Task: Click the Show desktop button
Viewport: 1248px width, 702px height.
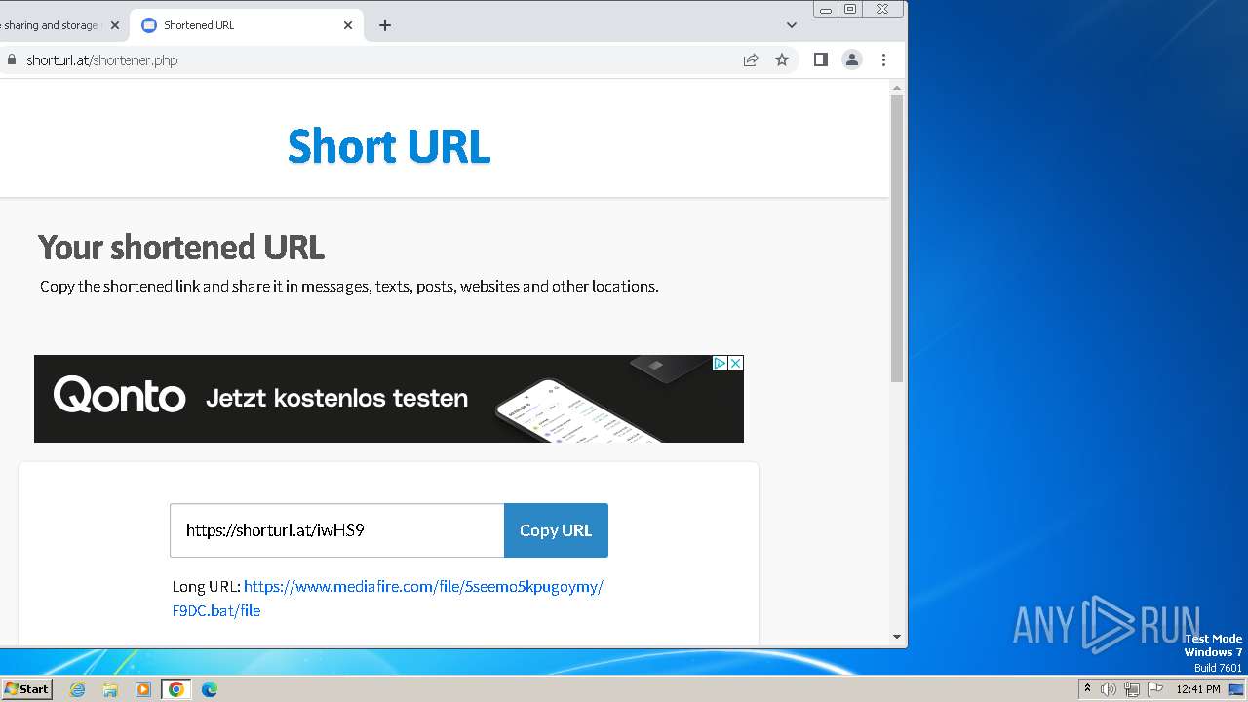Action: pyautogui.click(x=1236, y=689)
